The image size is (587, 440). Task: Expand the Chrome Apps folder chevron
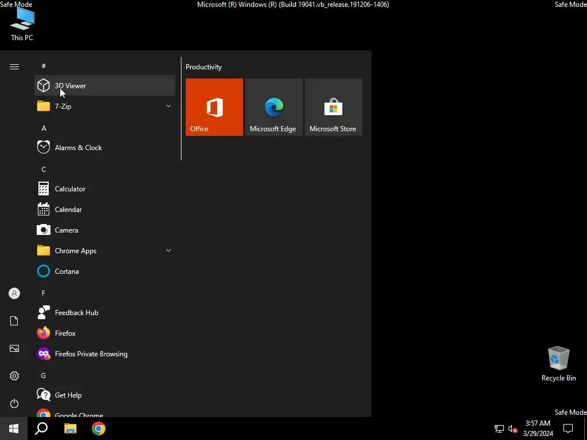tap(169, 250)
